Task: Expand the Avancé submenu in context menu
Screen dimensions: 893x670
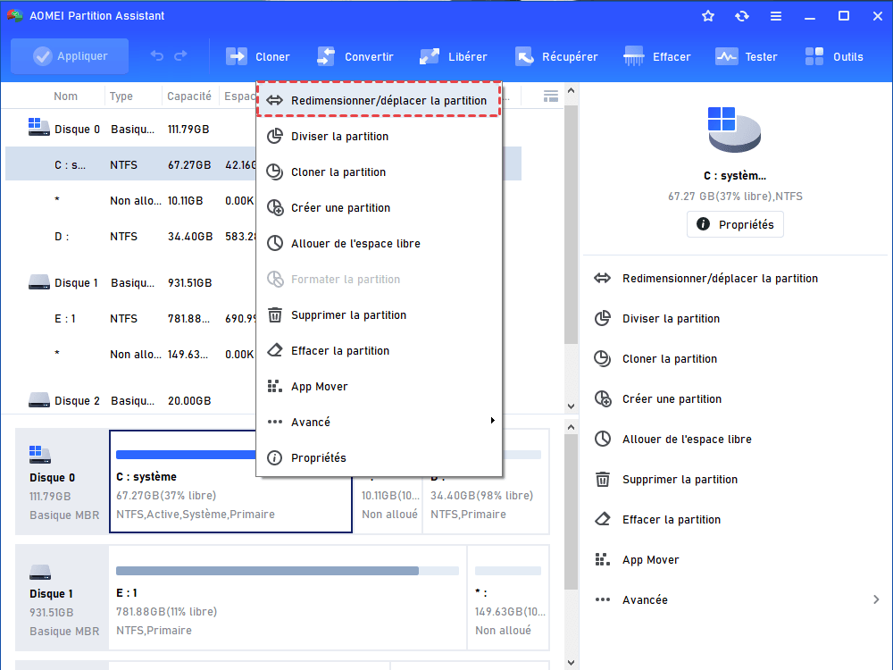Action: click(379, 423)
